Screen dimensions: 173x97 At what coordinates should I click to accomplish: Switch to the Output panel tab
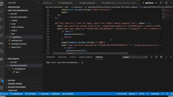click(73, 57)
